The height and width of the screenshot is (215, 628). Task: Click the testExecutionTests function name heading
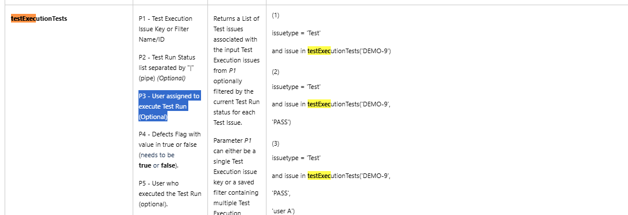(x=39, y=18)
